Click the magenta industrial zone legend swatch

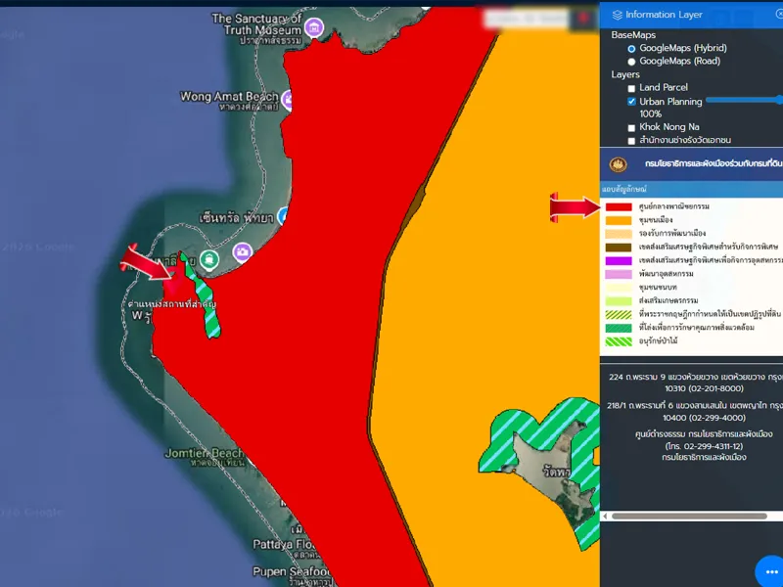tap(618, 261)
